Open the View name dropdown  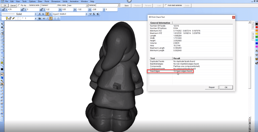pos(87,5)
